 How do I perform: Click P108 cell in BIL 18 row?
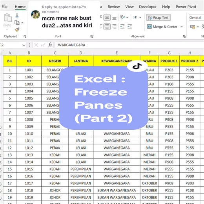(190, 190)
